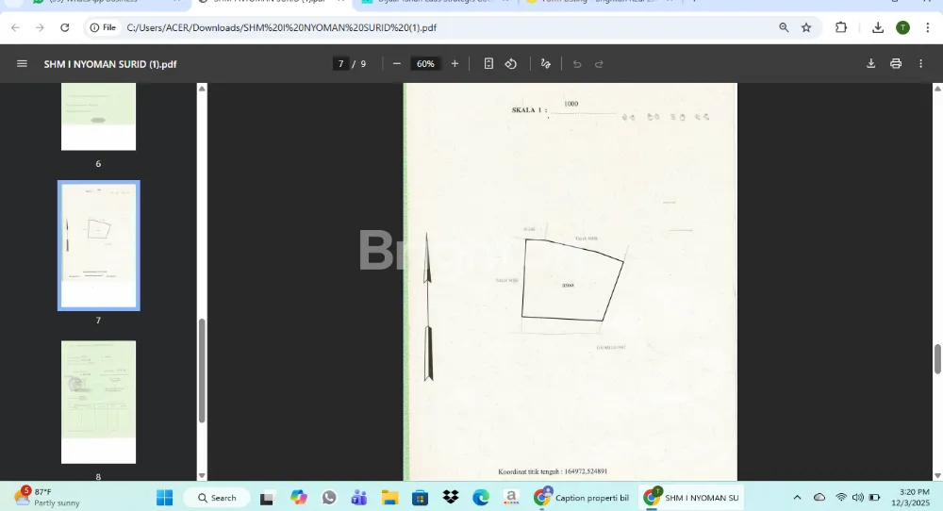Reload the current page
This screenshot has height=511, width=943.
pos(65,27)
